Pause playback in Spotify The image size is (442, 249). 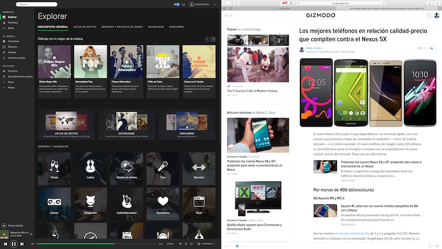click(13, 244)
